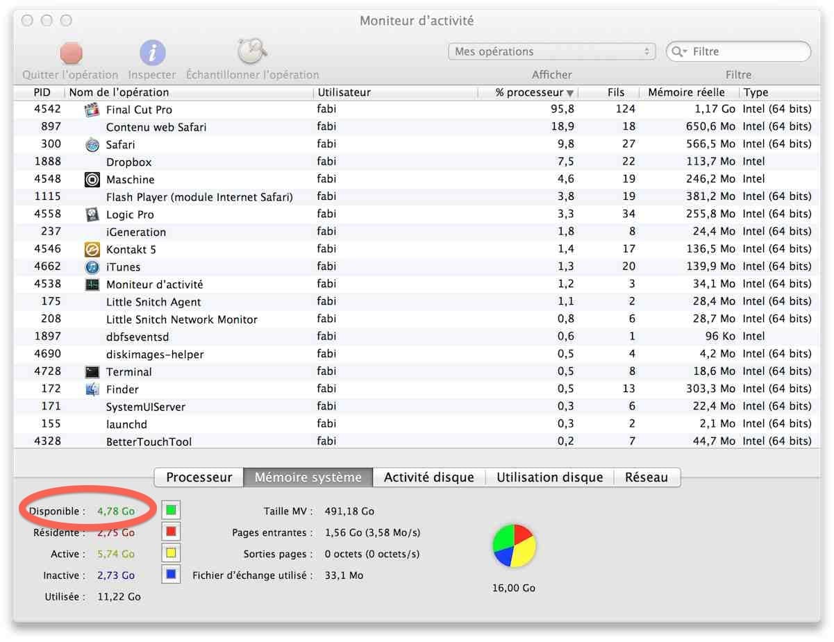The height and width of the screenshot is (642, 834).
Task: Select the Little Snitch Network Monitor row
Action: click(x=417, y=319)
